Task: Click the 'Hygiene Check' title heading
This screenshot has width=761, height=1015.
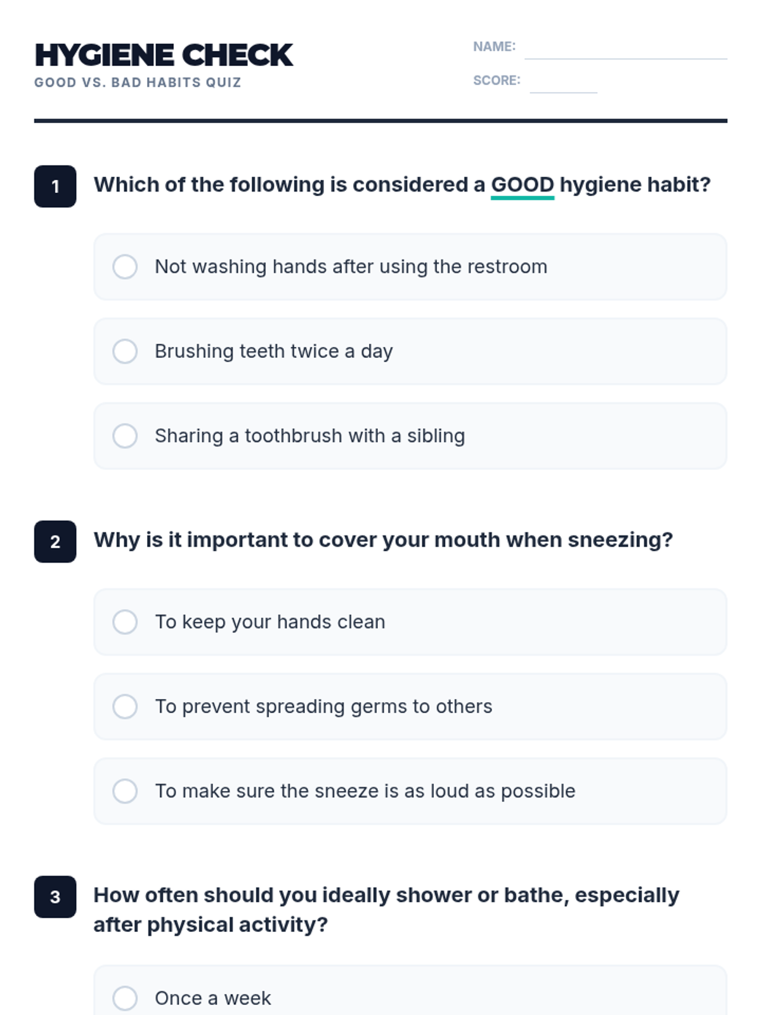Action: point(164,55)
